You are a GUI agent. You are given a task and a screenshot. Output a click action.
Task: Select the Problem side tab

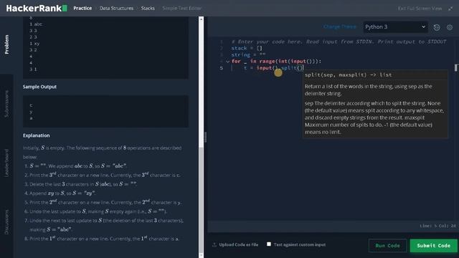[6, 44]
